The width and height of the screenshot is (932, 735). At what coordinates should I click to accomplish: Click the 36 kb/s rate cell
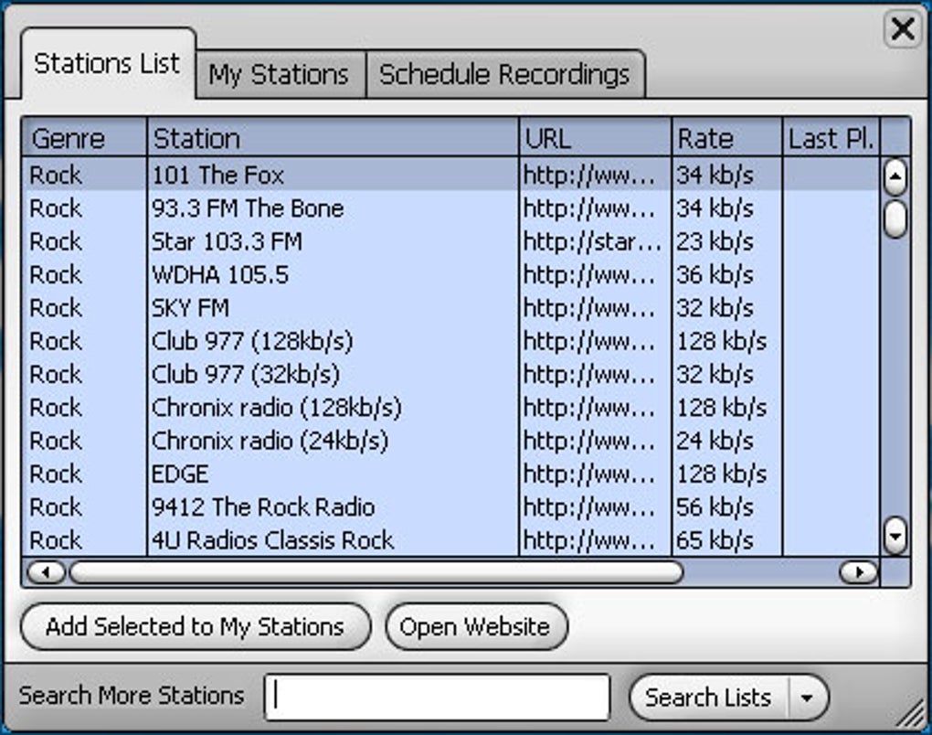727,275
